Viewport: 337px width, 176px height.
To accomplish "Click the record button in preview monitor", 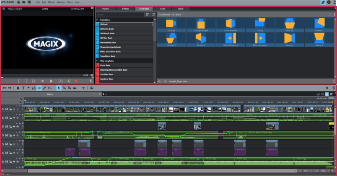I will (76, 81).
